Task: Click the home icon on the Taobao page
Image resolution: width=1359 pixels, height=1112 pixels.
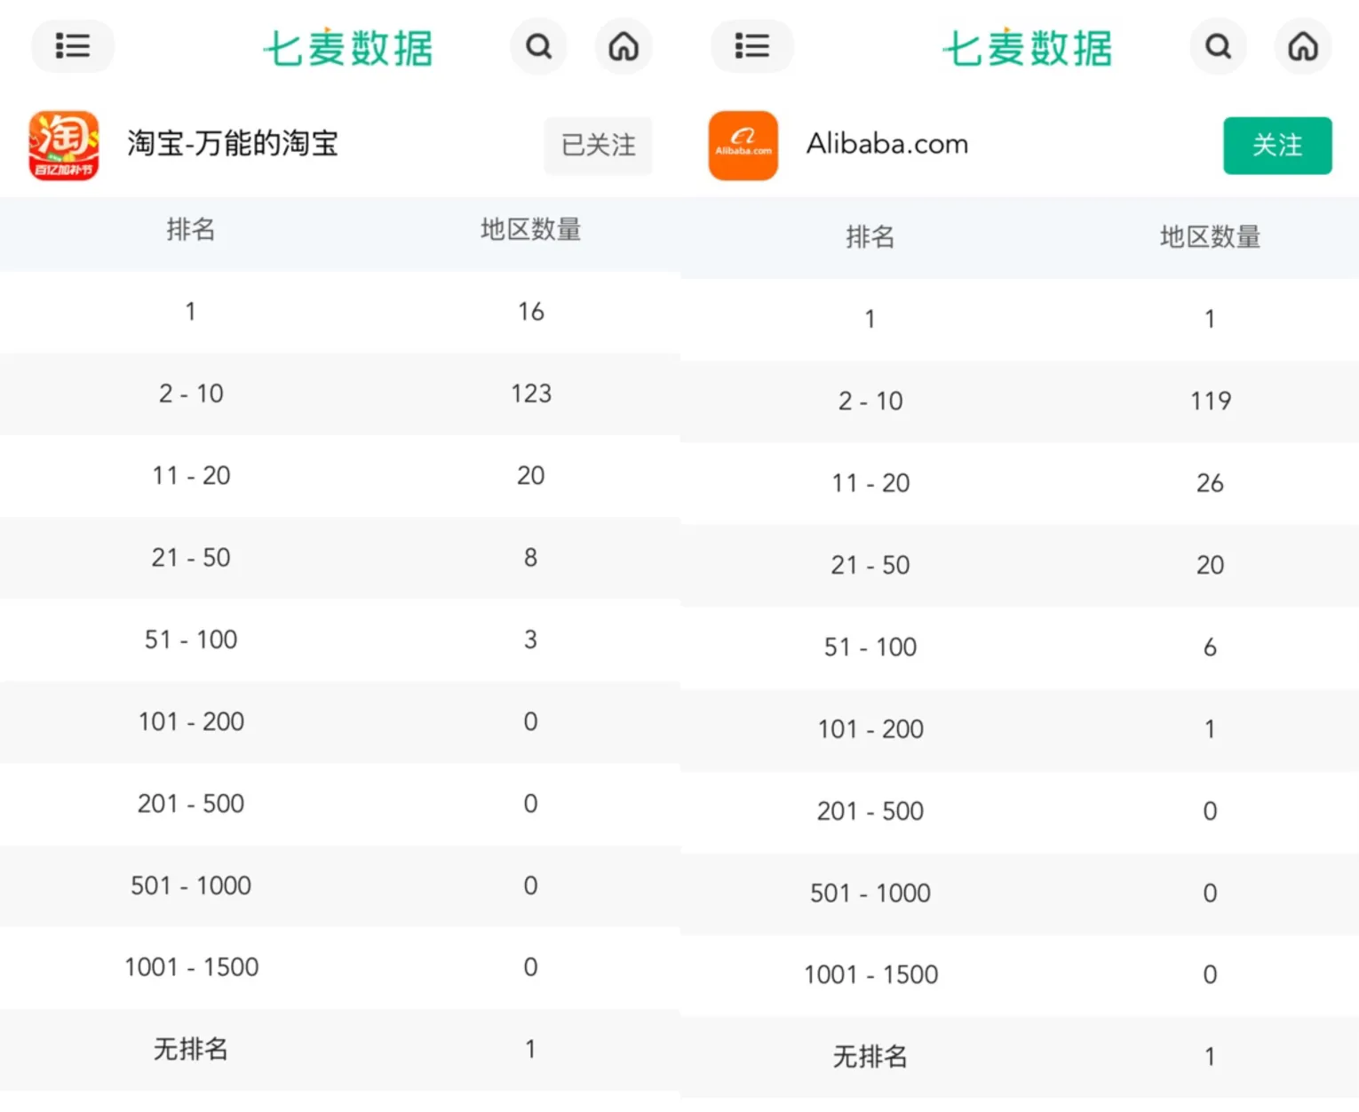Action: [624, 46]
